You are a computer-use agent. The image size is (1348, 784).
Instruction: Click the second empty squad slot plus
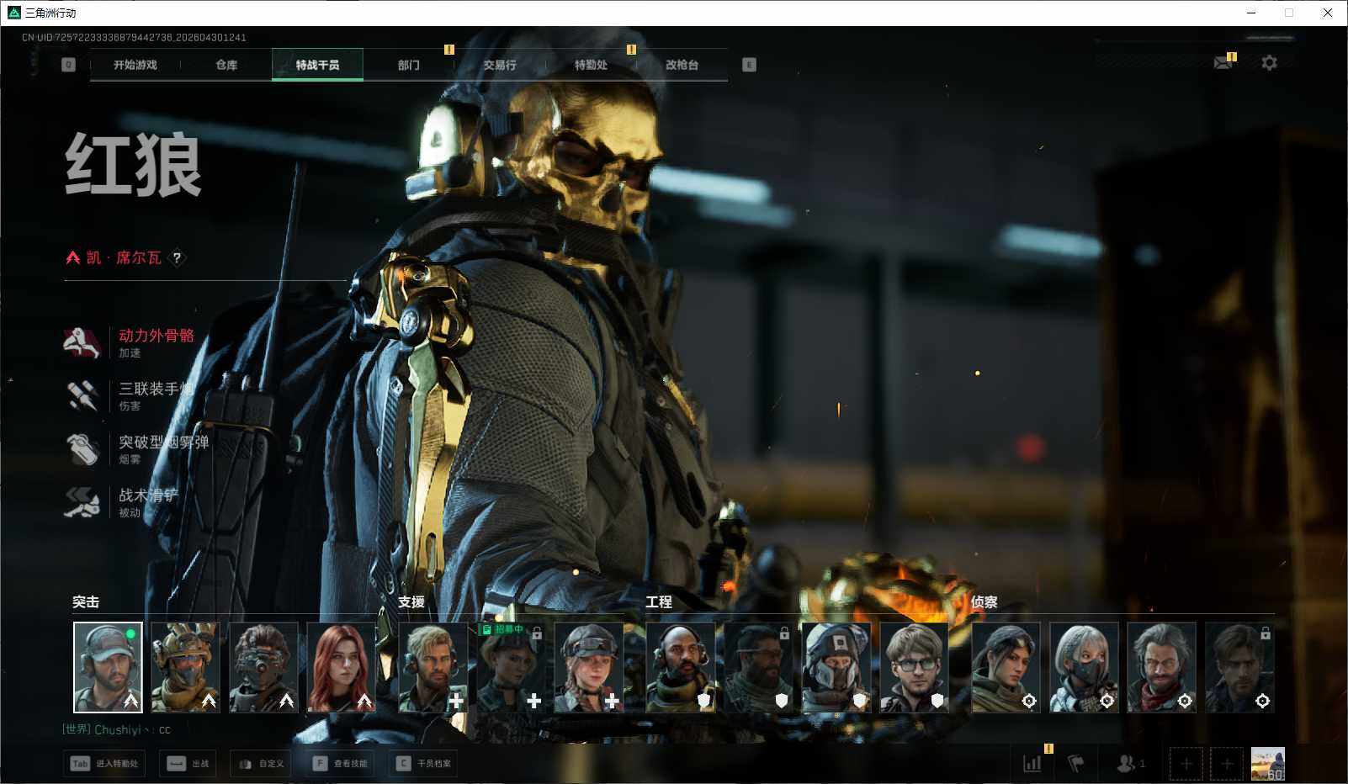point(1227,764)
